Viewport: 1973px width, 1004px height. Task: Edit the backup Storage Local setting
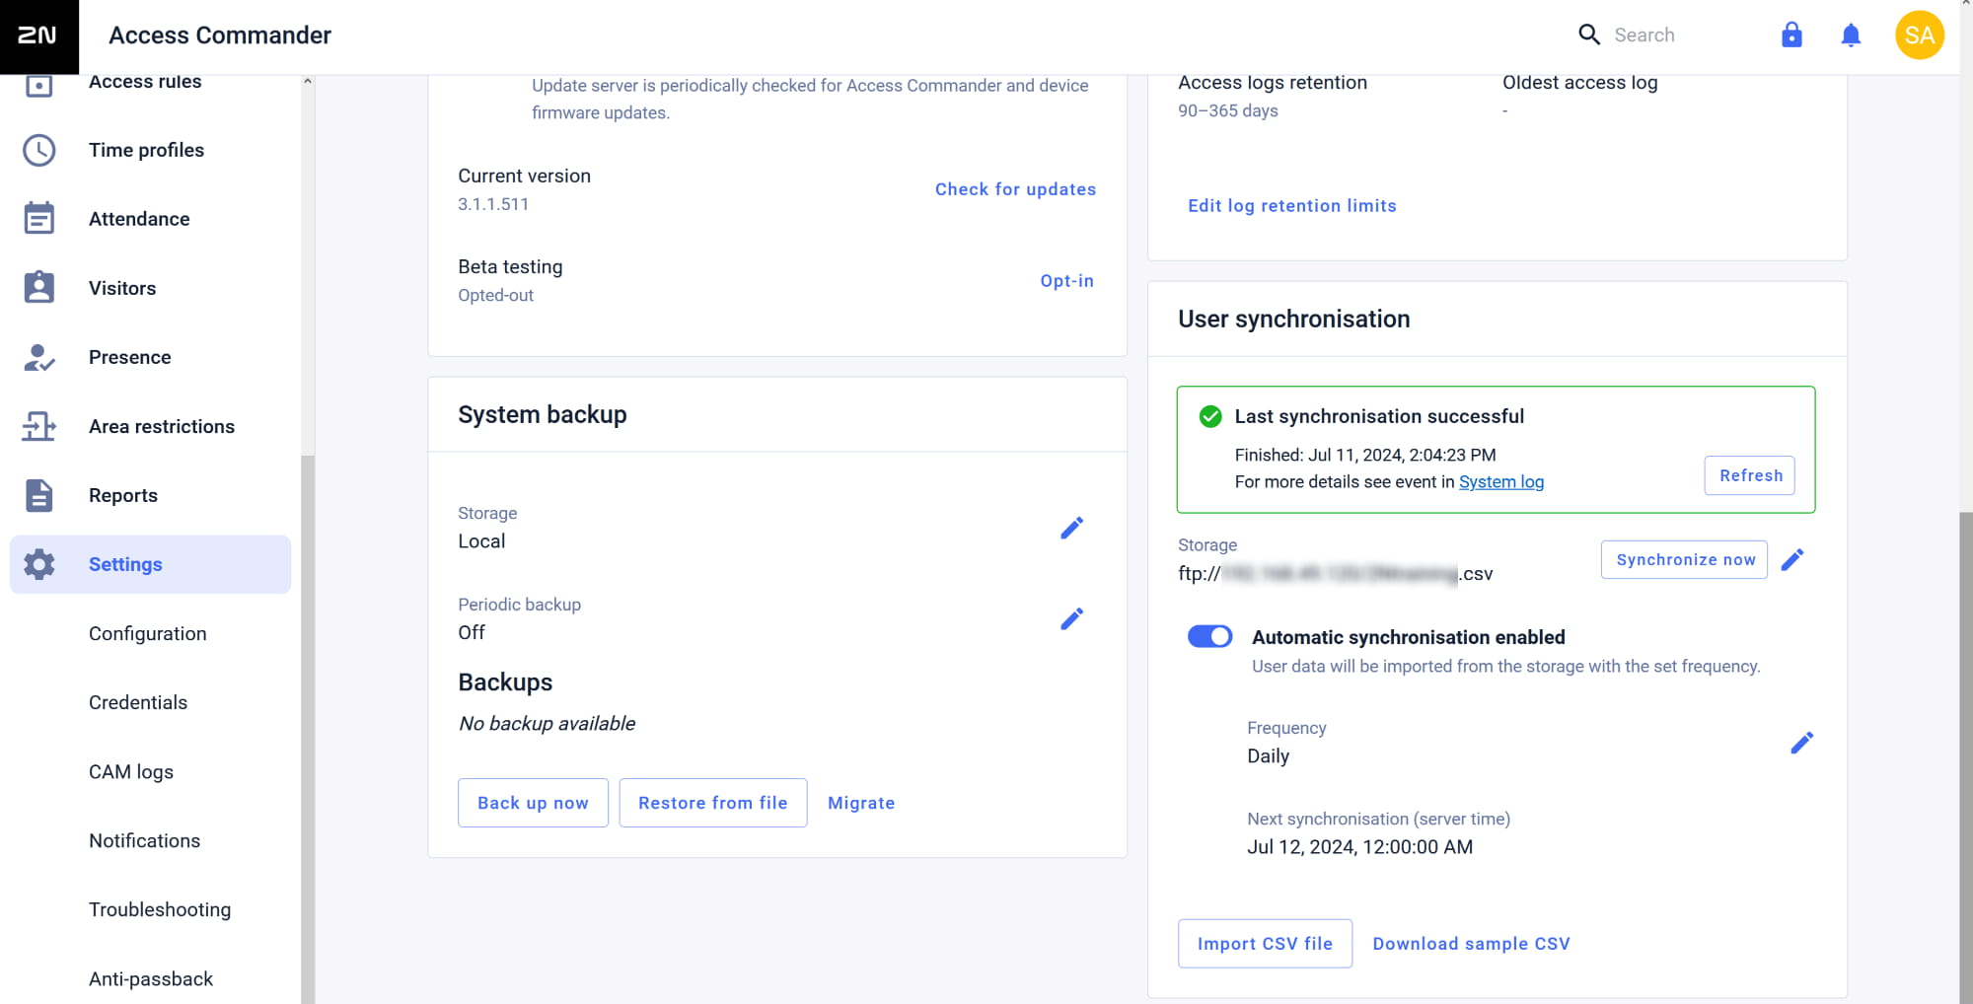(x=1071, y=529)
